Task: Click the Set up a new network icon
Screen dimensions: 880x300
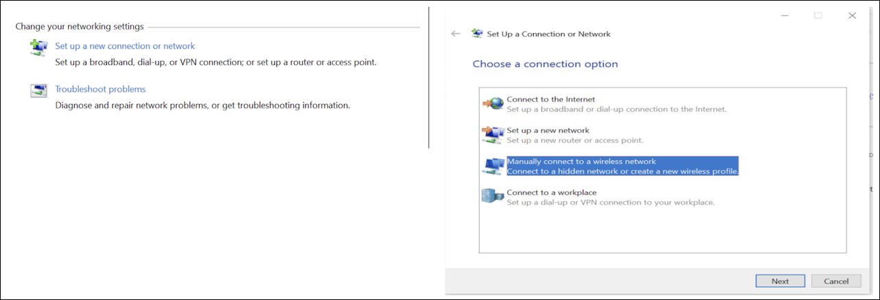Action: tap(493, 135)
